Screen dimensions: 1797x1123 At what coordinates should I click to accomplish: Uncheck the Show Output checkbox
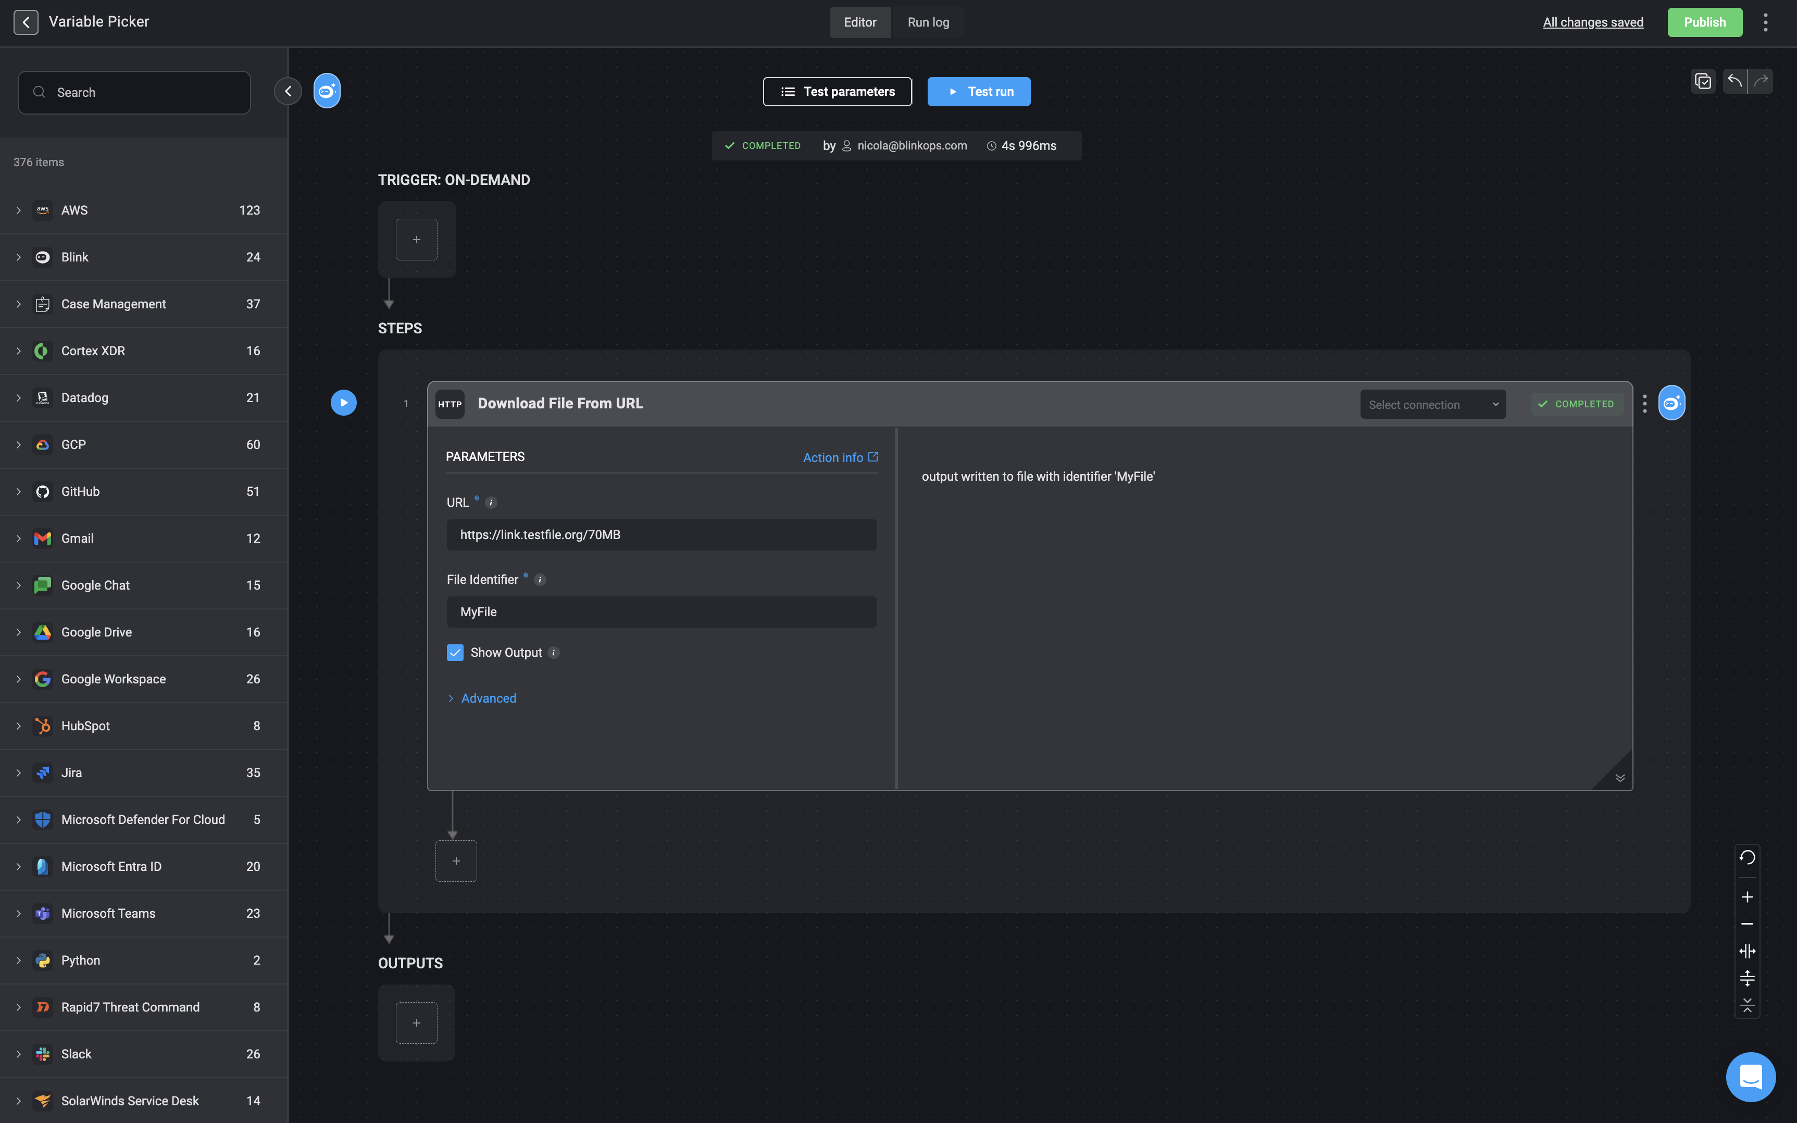(x=455, y=652)
